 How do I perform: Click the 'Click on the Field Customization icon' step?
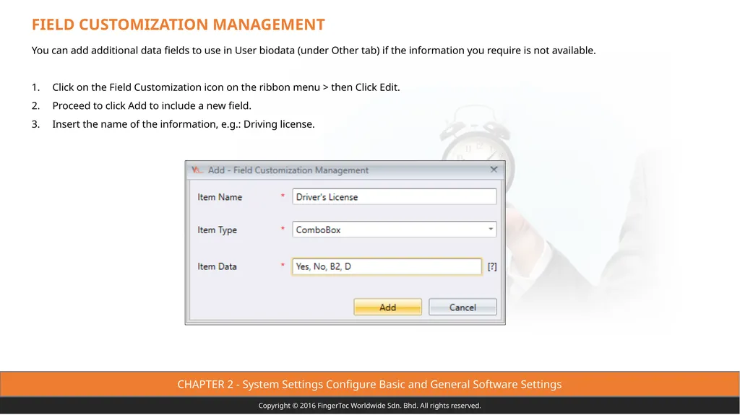[x=226, y=87]
